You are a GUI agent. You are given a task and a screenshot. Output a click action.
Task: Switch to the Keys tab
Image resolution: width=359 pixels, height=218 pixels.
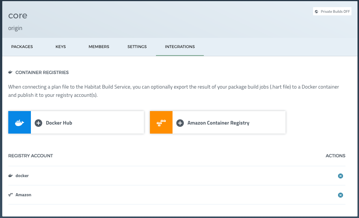tap(60, 47)
